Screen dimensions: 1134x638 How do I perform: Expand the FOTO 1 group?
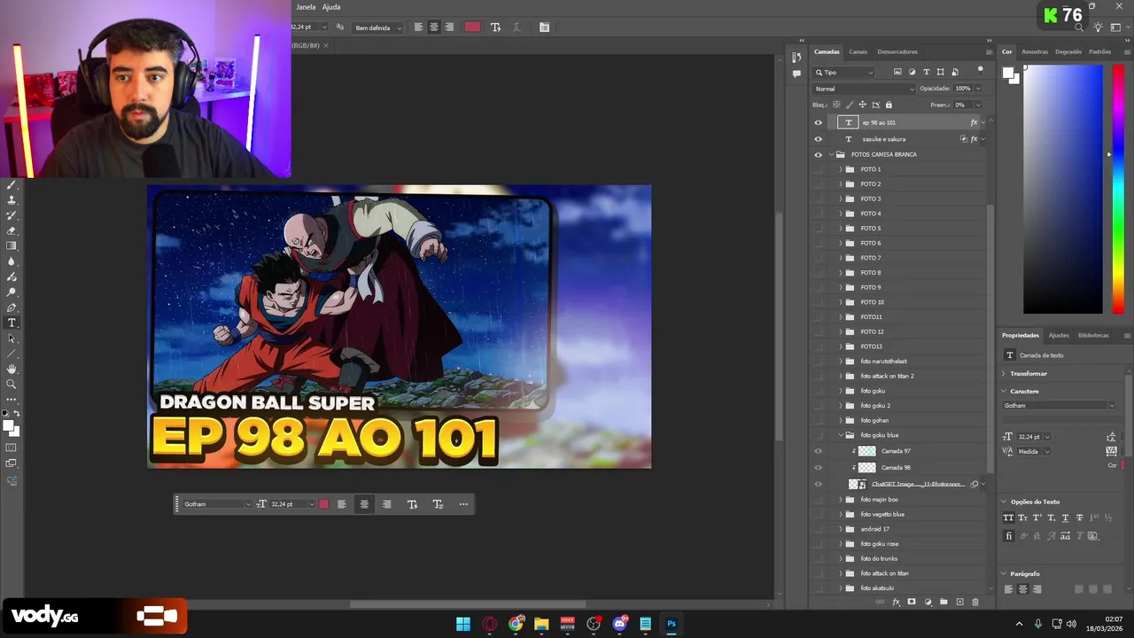click(x=841, y=169)
